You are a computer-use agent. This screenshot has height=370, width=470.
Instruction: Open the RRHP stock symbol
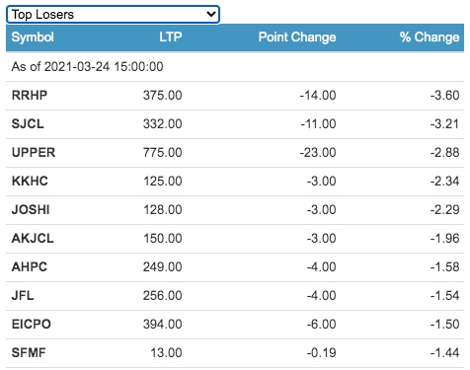tap(30, 96)
